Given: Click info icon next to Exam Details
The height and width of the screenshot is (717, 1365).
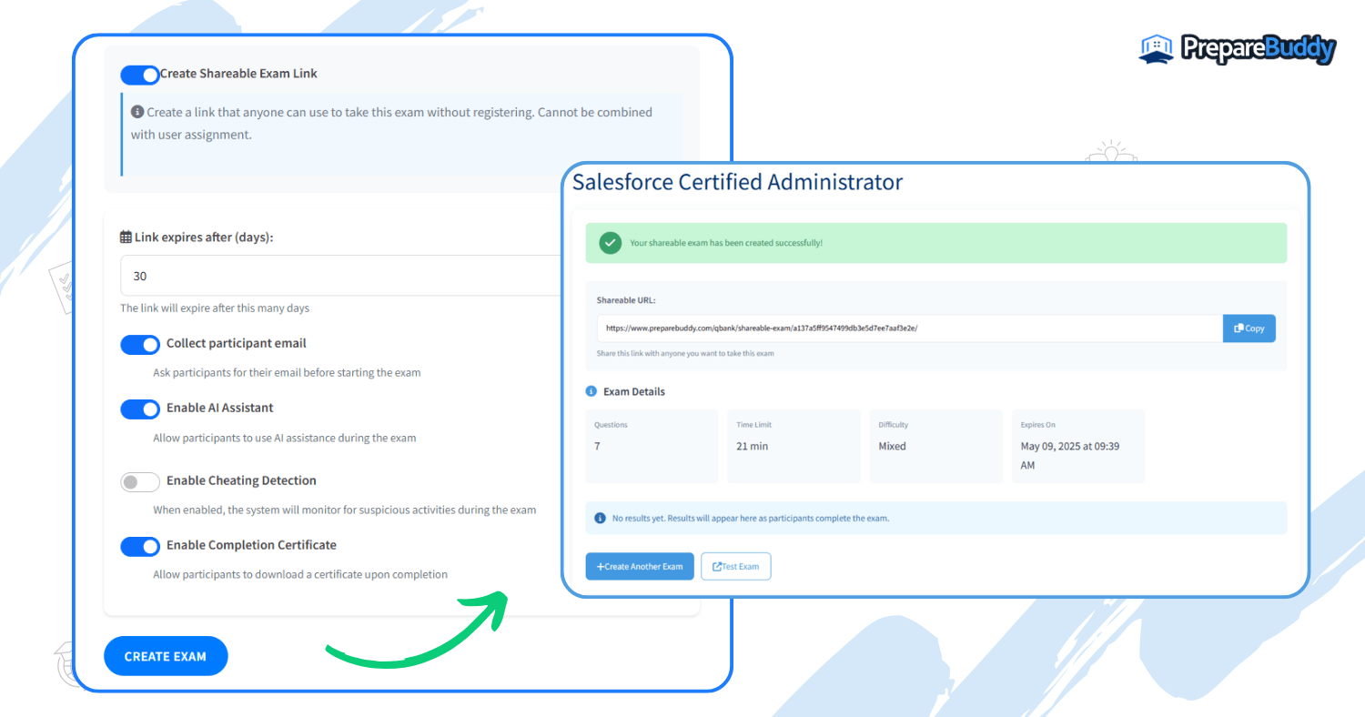Looking at the screenshot, I should pyautogui.click(x=591, y=391).
